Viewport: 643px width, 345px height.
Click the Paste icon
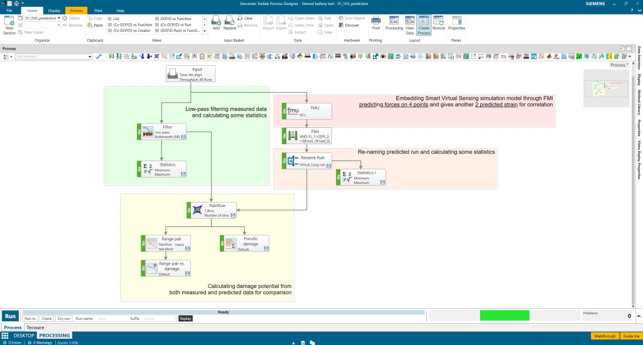(90, 25)
